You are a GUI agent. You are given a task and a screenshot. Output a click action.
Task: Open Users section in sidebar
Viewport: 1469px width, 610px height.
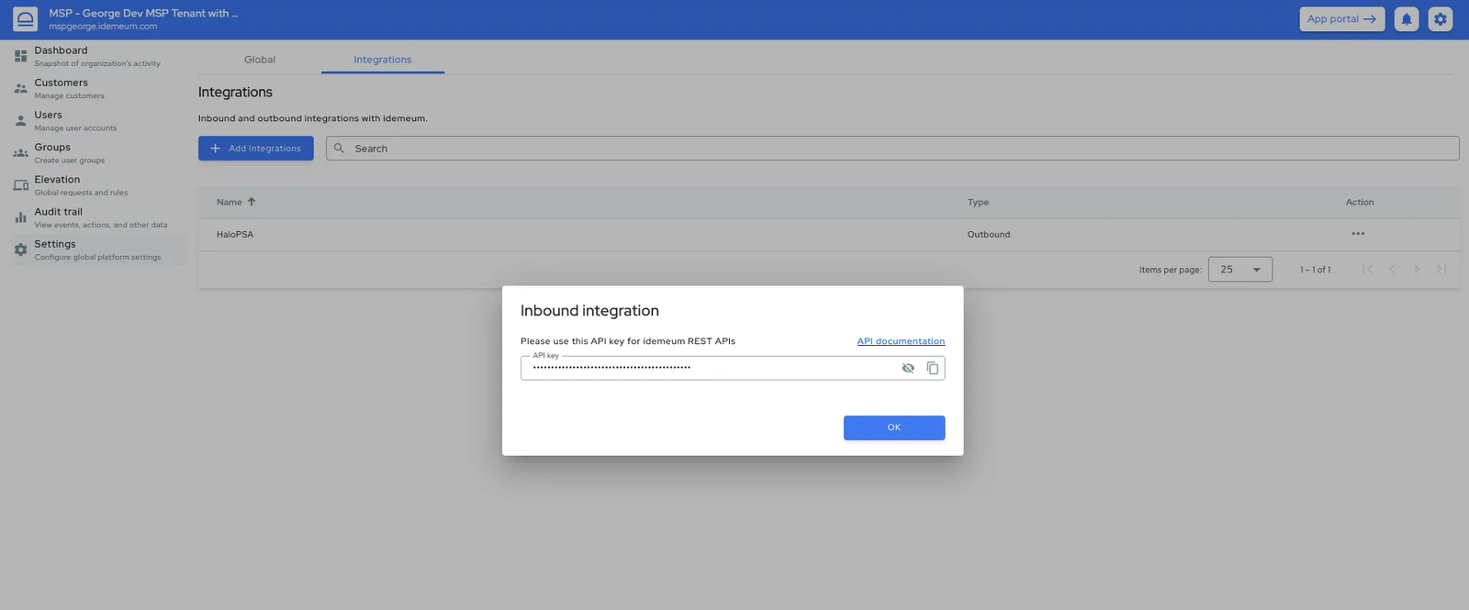point(98,121)
